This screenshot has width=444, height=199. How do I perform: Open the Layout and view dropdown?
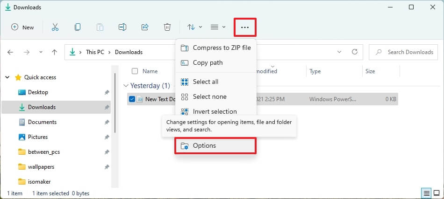click(218, 27)
